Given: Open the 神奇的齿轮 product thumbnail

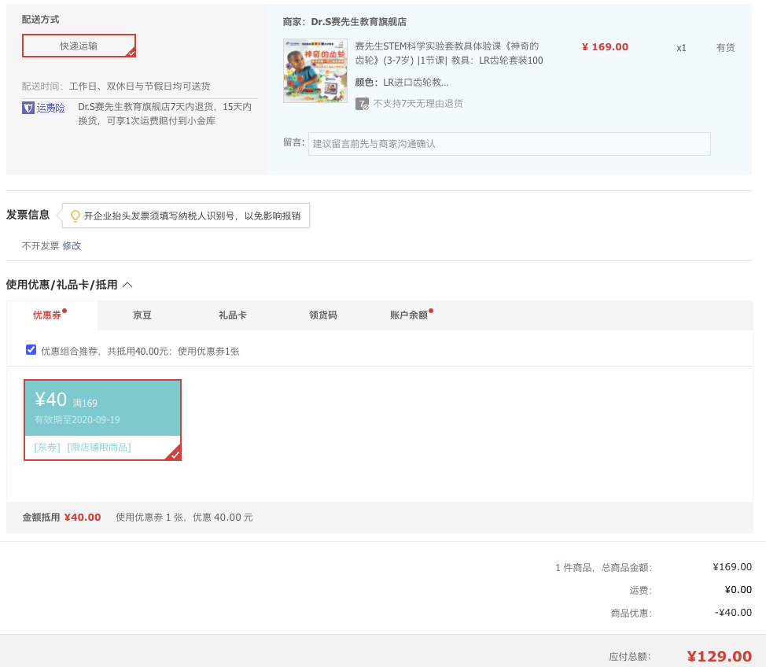Looking at the screenshot, I should [315, 71].
